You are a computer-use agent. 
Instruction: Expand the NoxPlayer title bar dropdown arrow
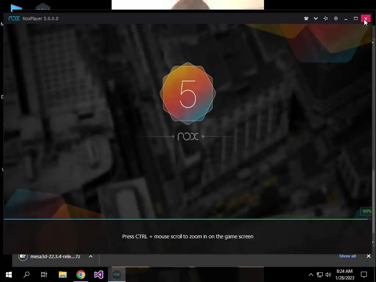tap(316, 18)
